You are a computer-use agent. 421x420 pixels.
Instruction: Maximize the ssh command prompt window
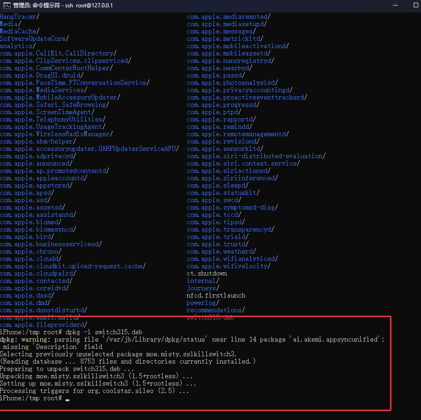[x=415, y=6]
